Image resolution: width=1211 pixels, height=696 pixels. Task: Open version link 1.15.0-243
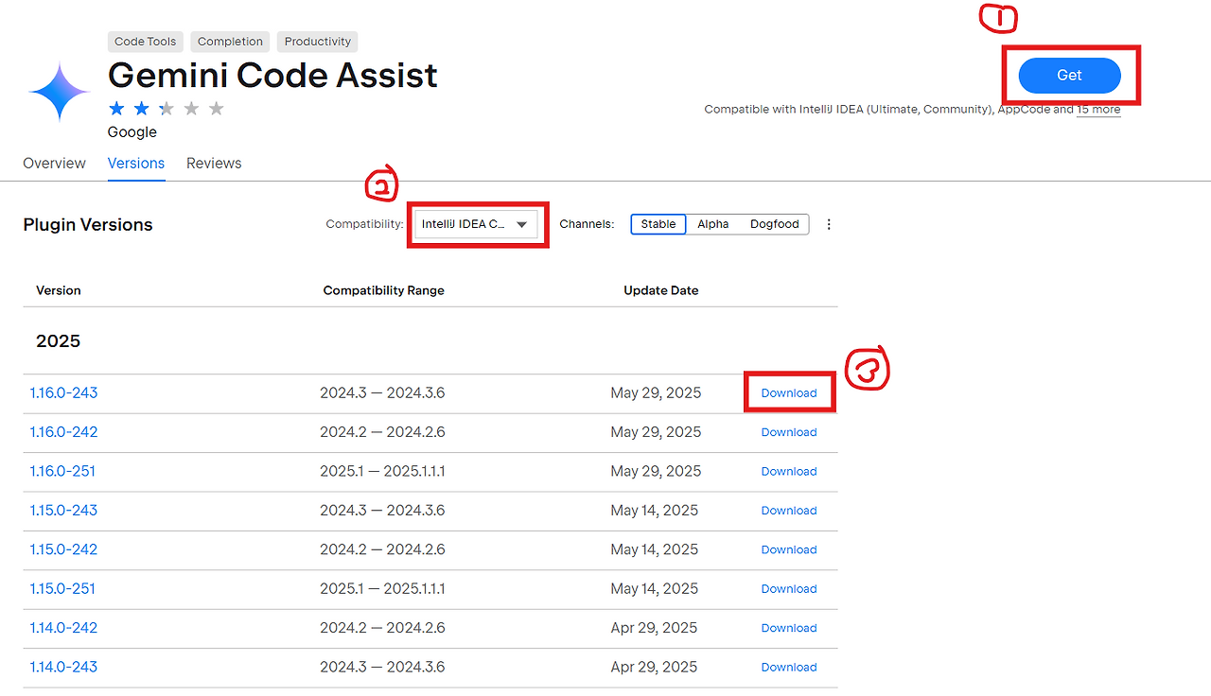coord(63,511)
